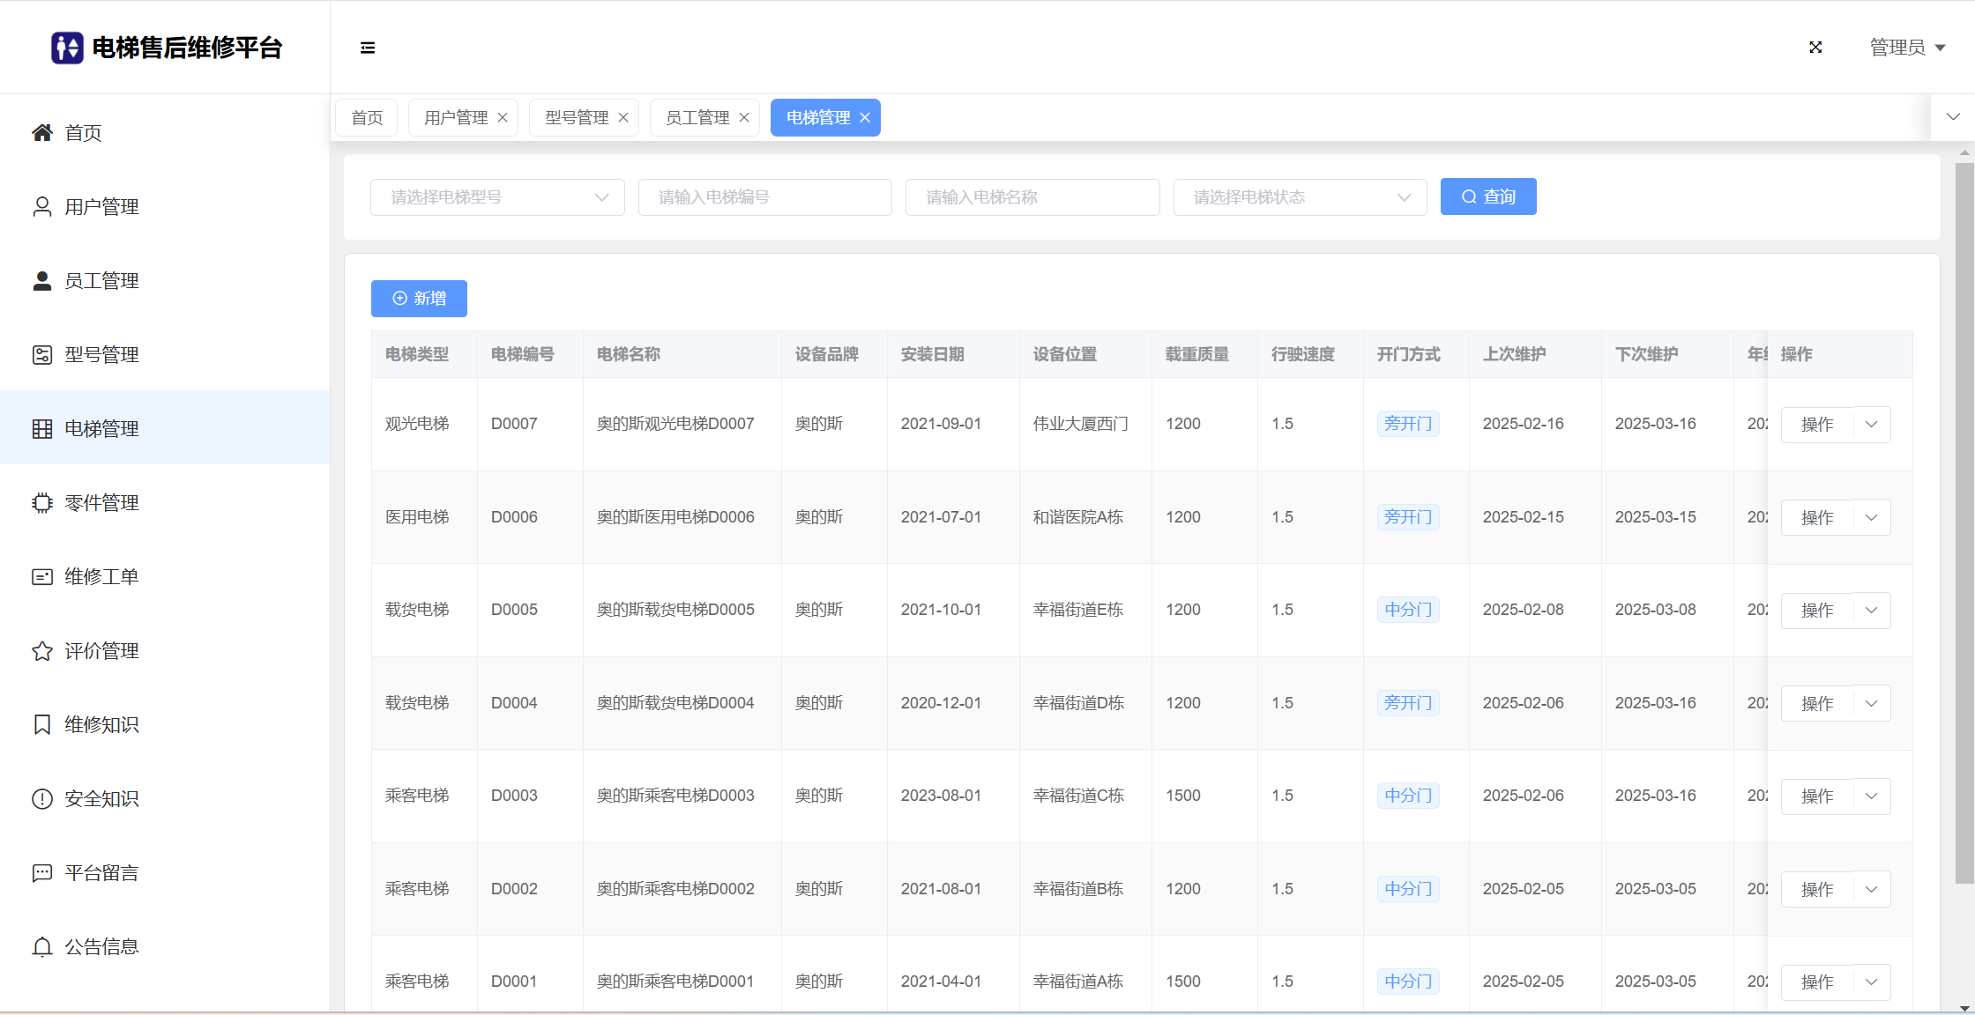Open 平台留言 via its chat bubble icon
Screen dimensions: 1975x1015
tap(42, 873)
